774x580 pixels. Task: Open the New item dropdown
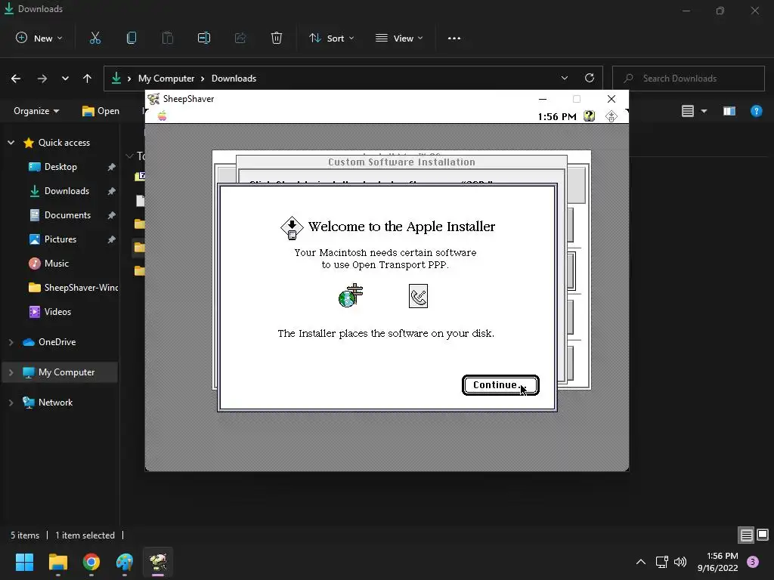[x=39, y=38]
